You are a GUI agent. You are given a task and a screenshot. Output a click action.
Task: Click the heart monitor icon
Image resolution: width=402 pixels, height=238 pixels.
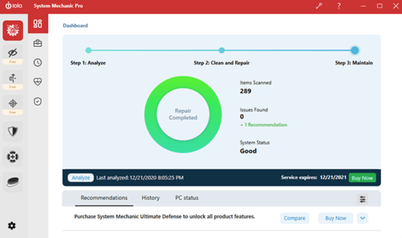[x=38, y=82]
